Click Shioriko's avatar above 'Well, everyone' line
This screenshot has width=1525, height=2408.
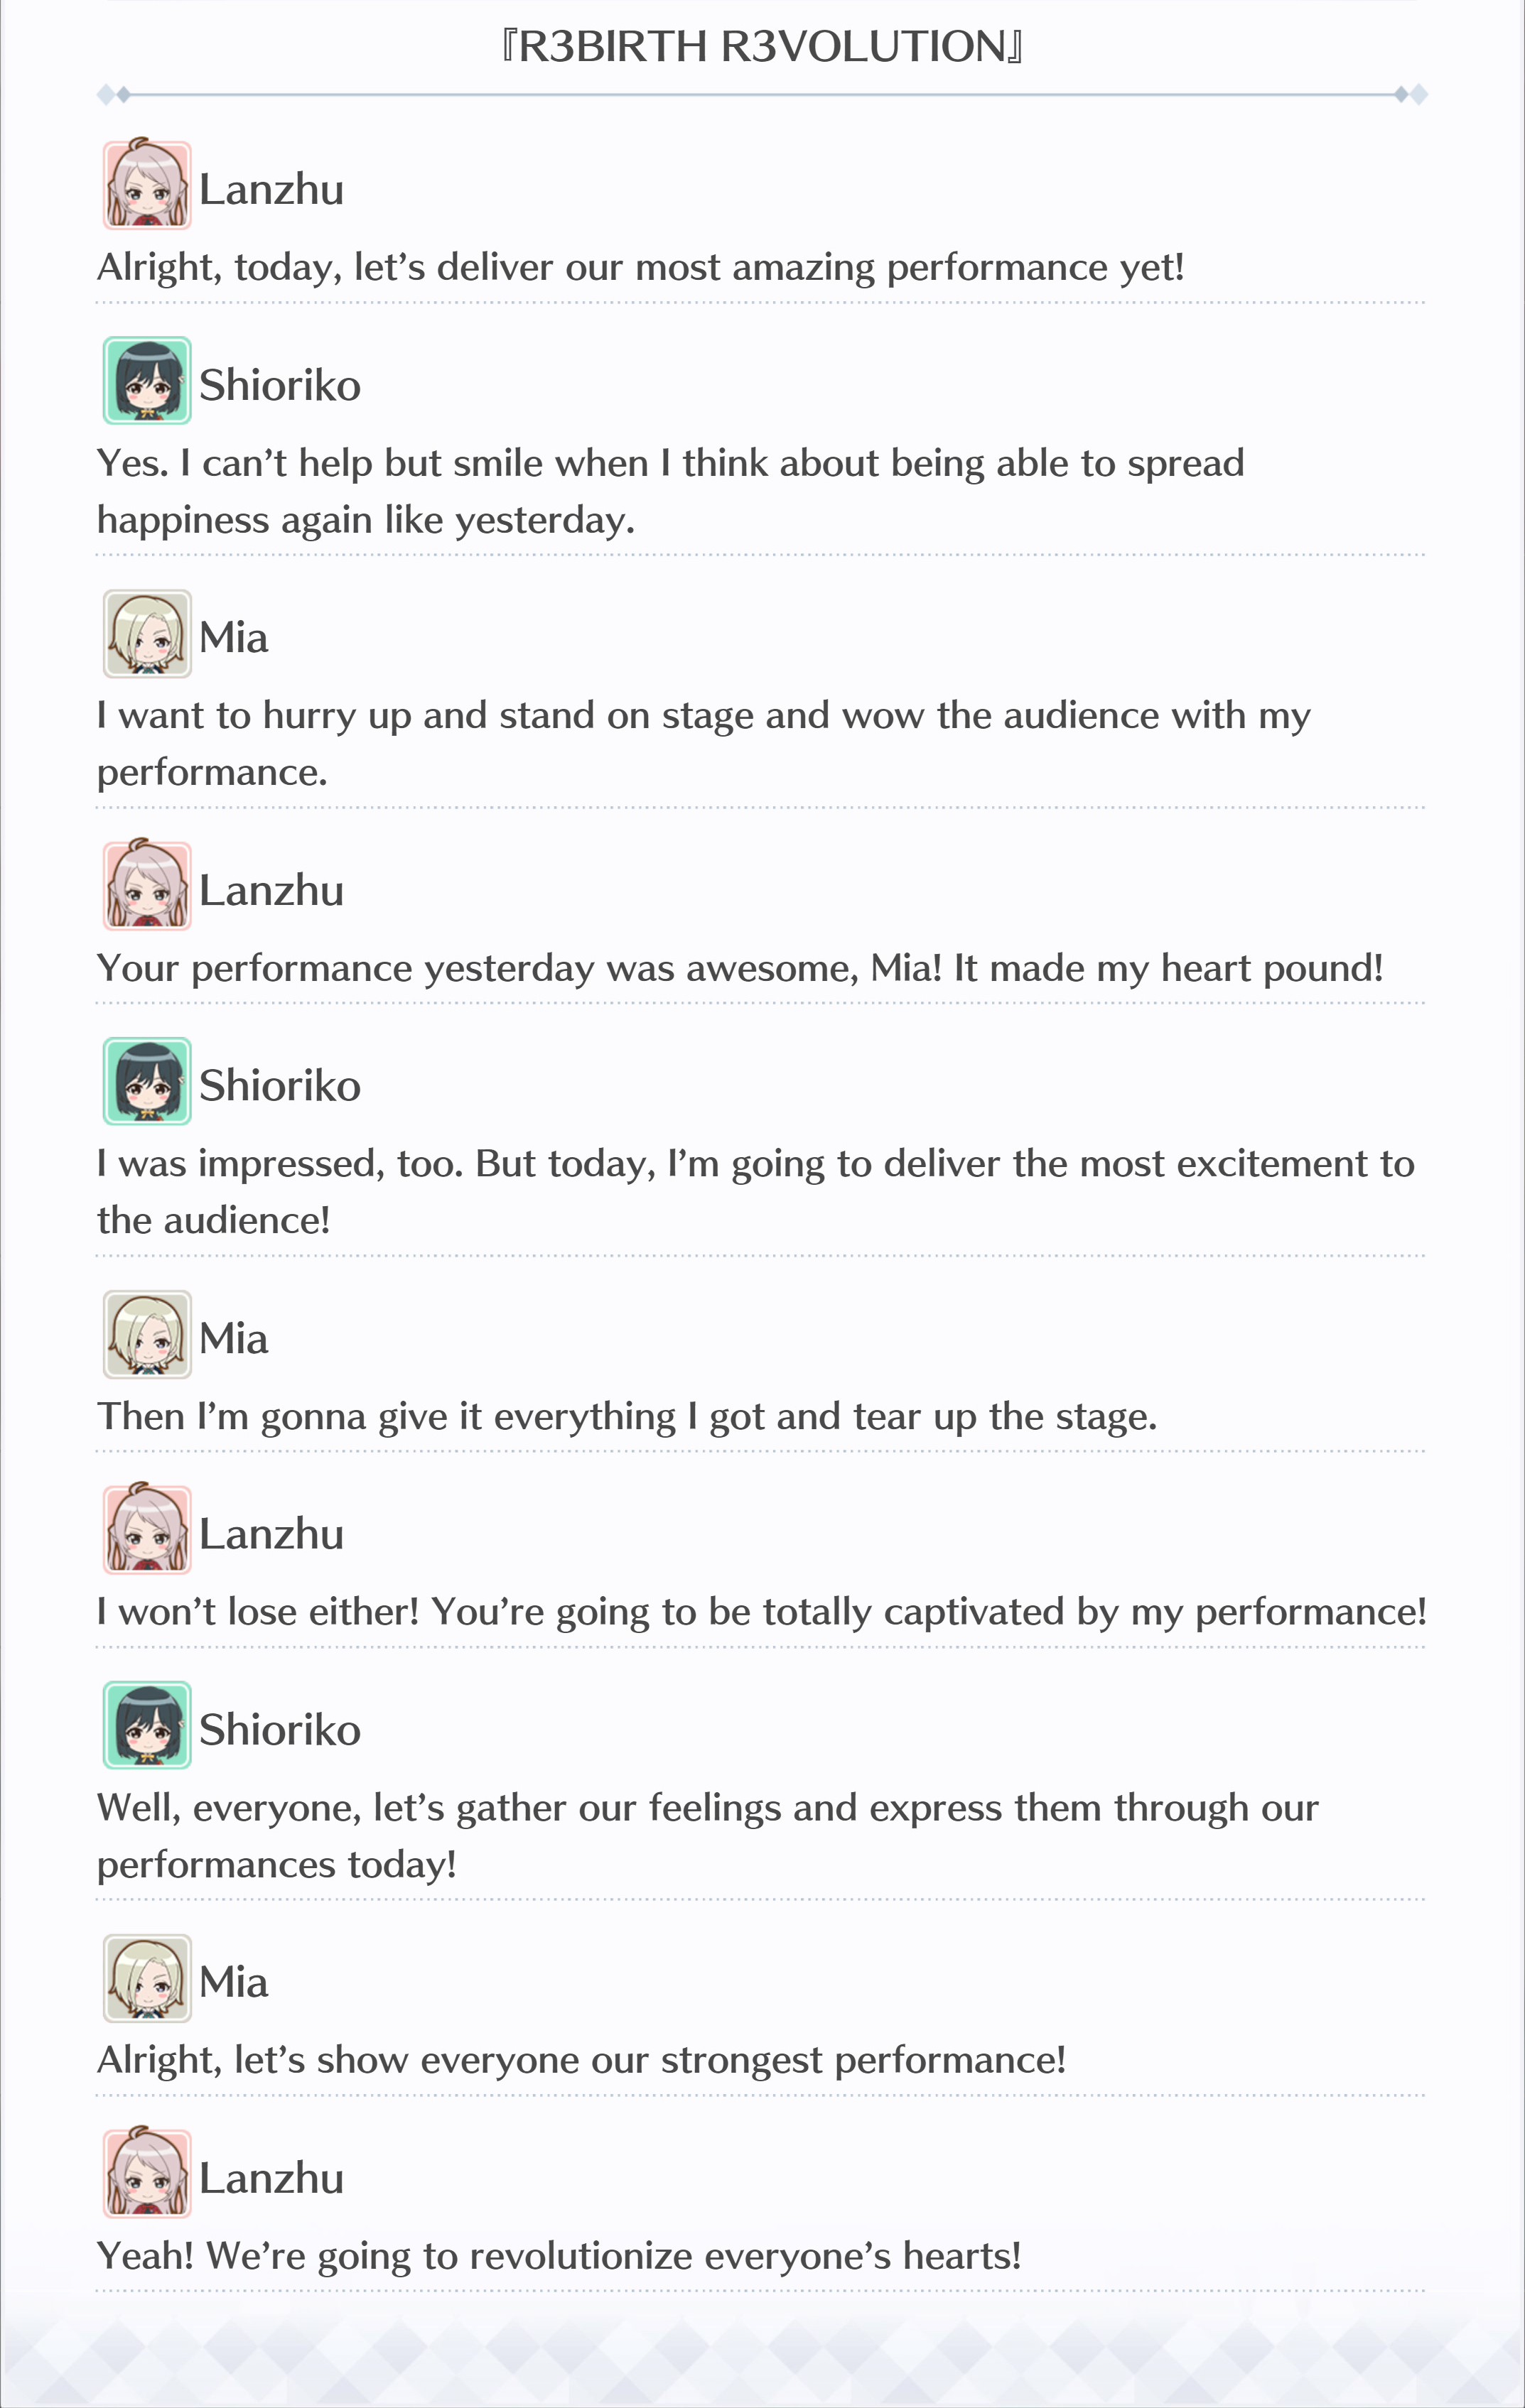[147, 1726]
